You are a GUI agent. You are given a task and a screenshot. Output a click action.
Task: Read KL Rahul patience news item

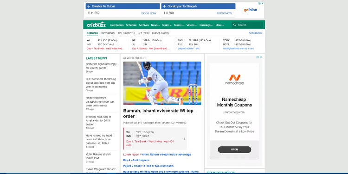point(99,139)
